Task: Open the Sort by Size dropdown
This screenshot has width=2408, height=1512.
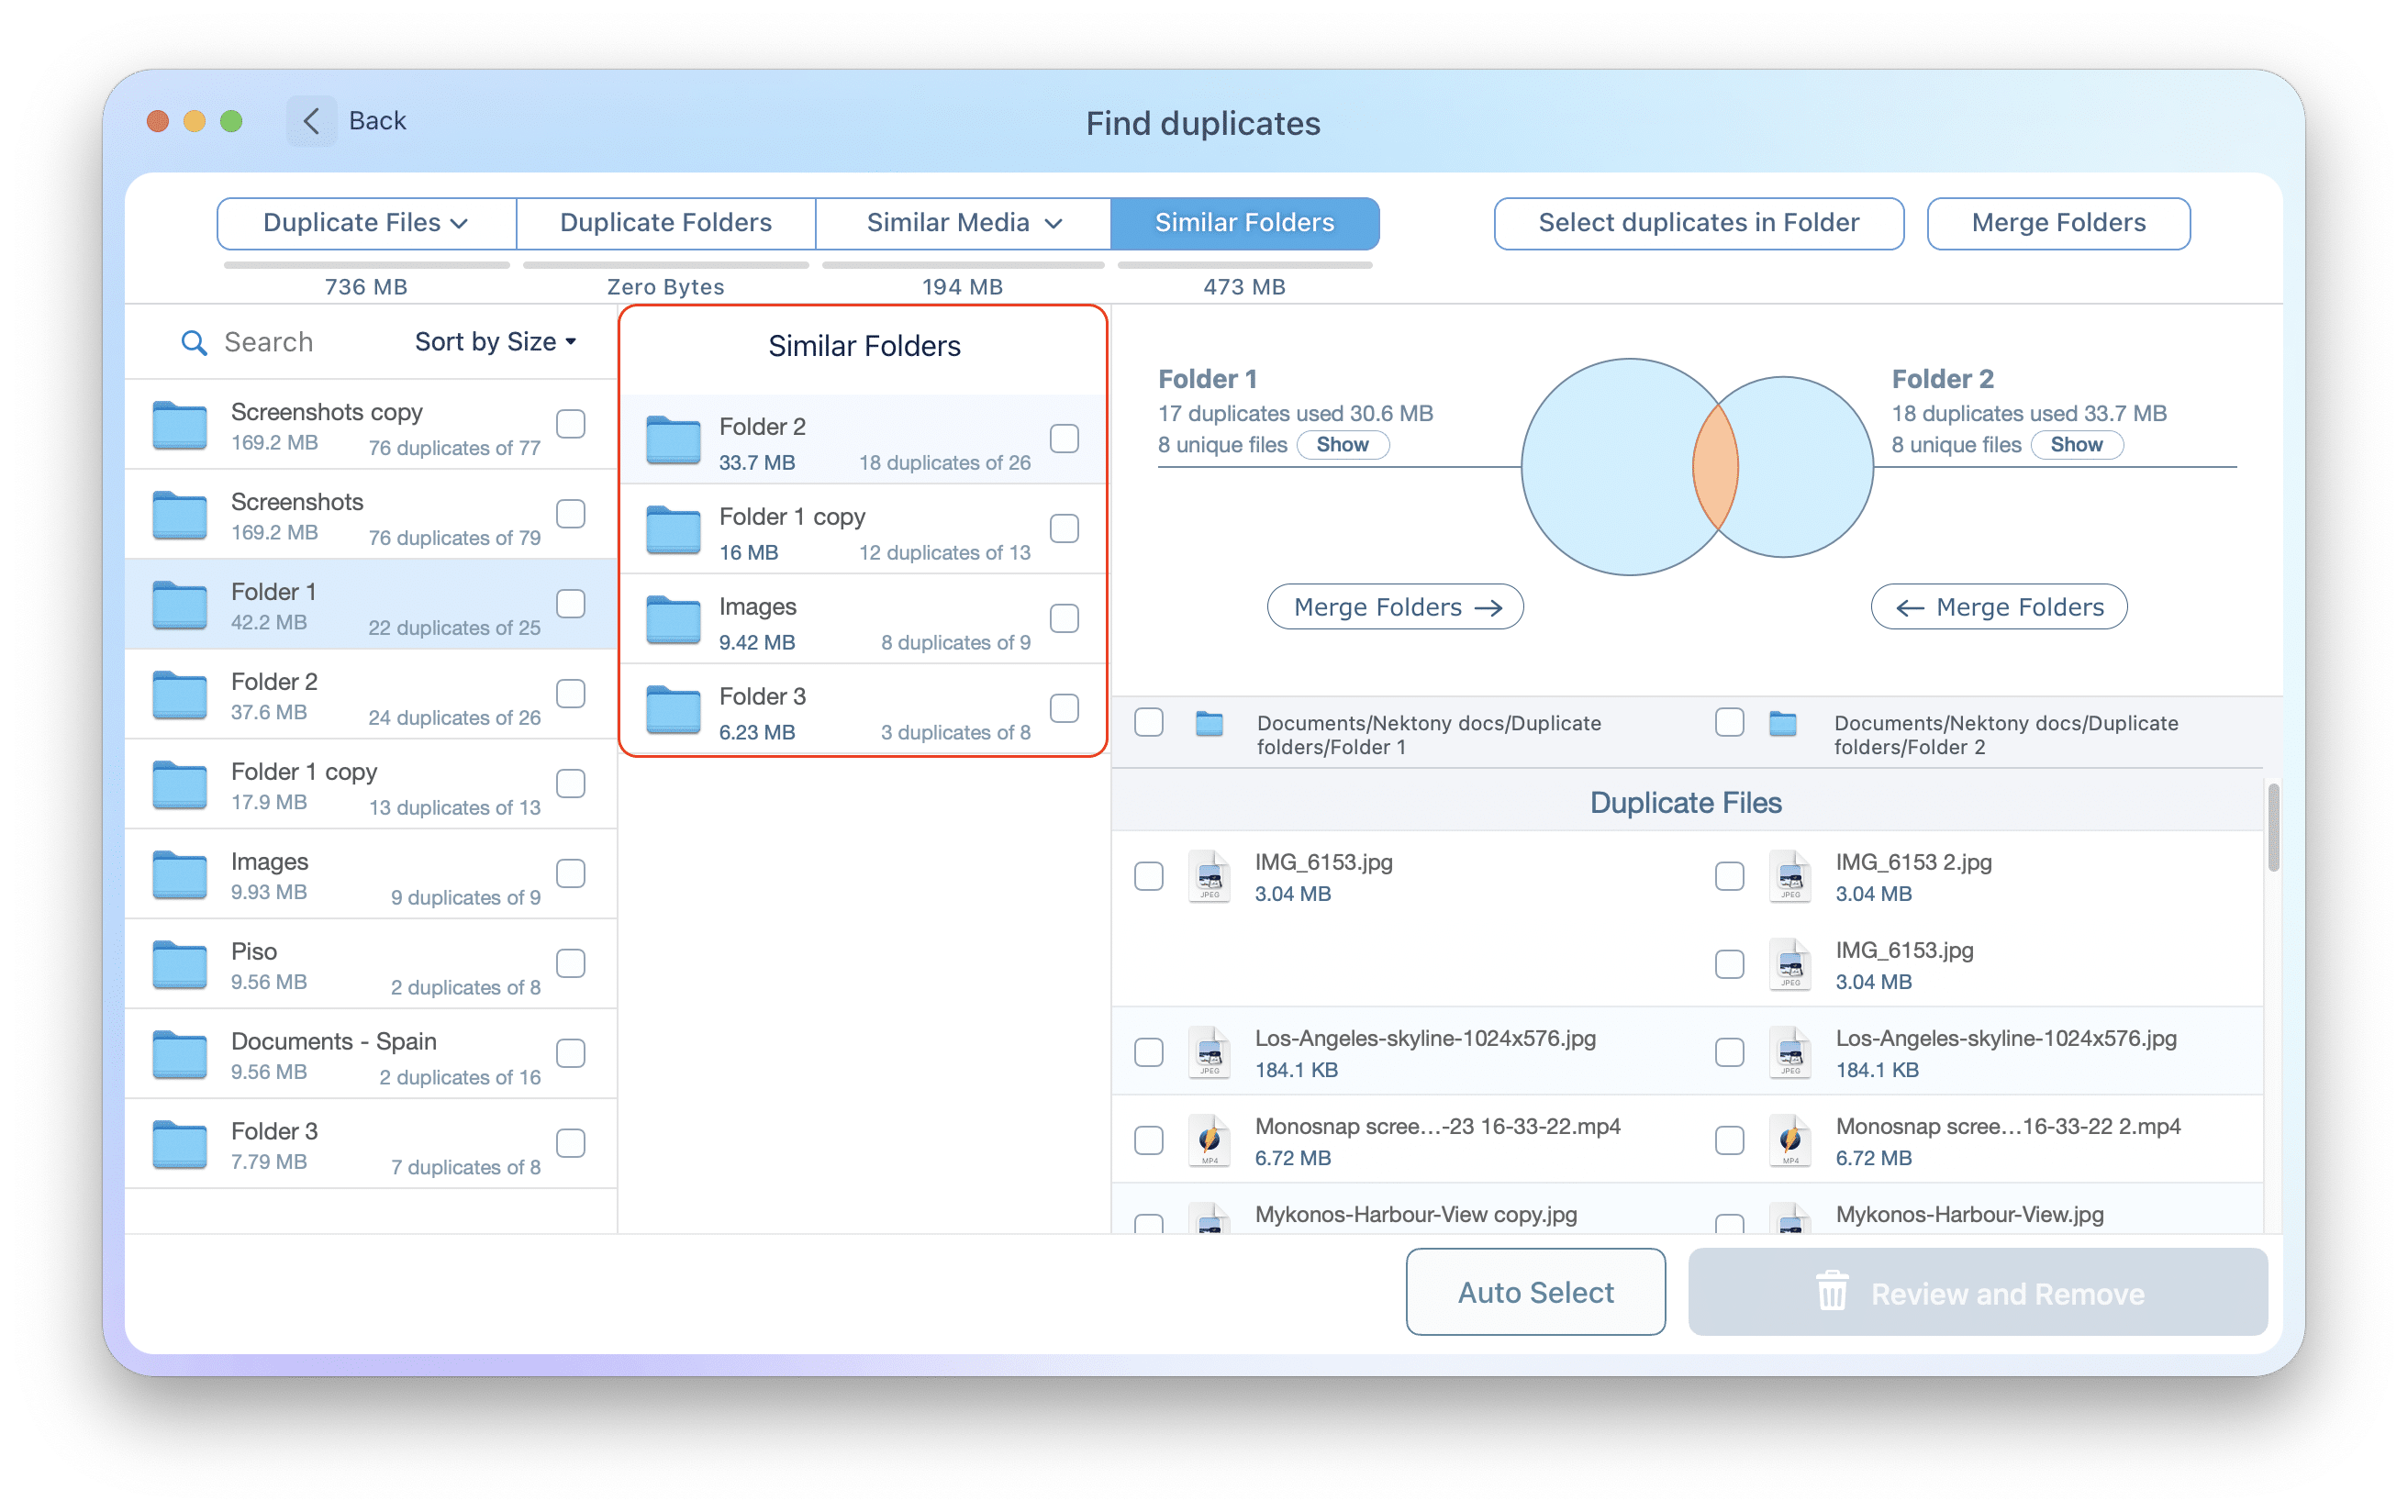Action: pos(496,342)
